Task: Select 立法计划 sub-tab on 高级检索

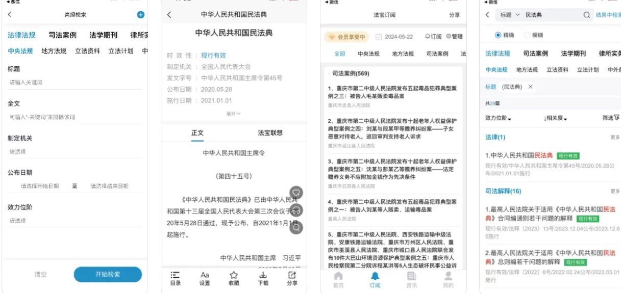Action: (x=121, y=51)
